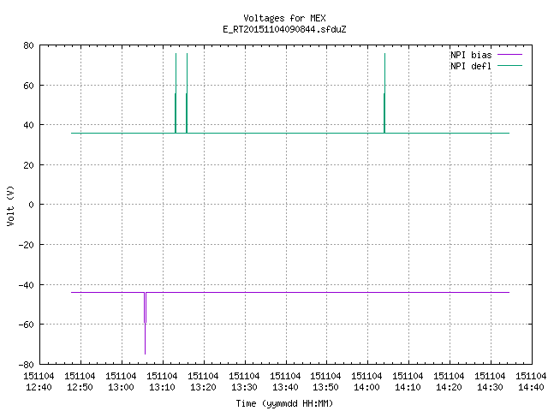Image resolution: width=548 pixels, height=411 pixels.
Task: Click the y-axis tick label '-80'
Action: (27, 365)
